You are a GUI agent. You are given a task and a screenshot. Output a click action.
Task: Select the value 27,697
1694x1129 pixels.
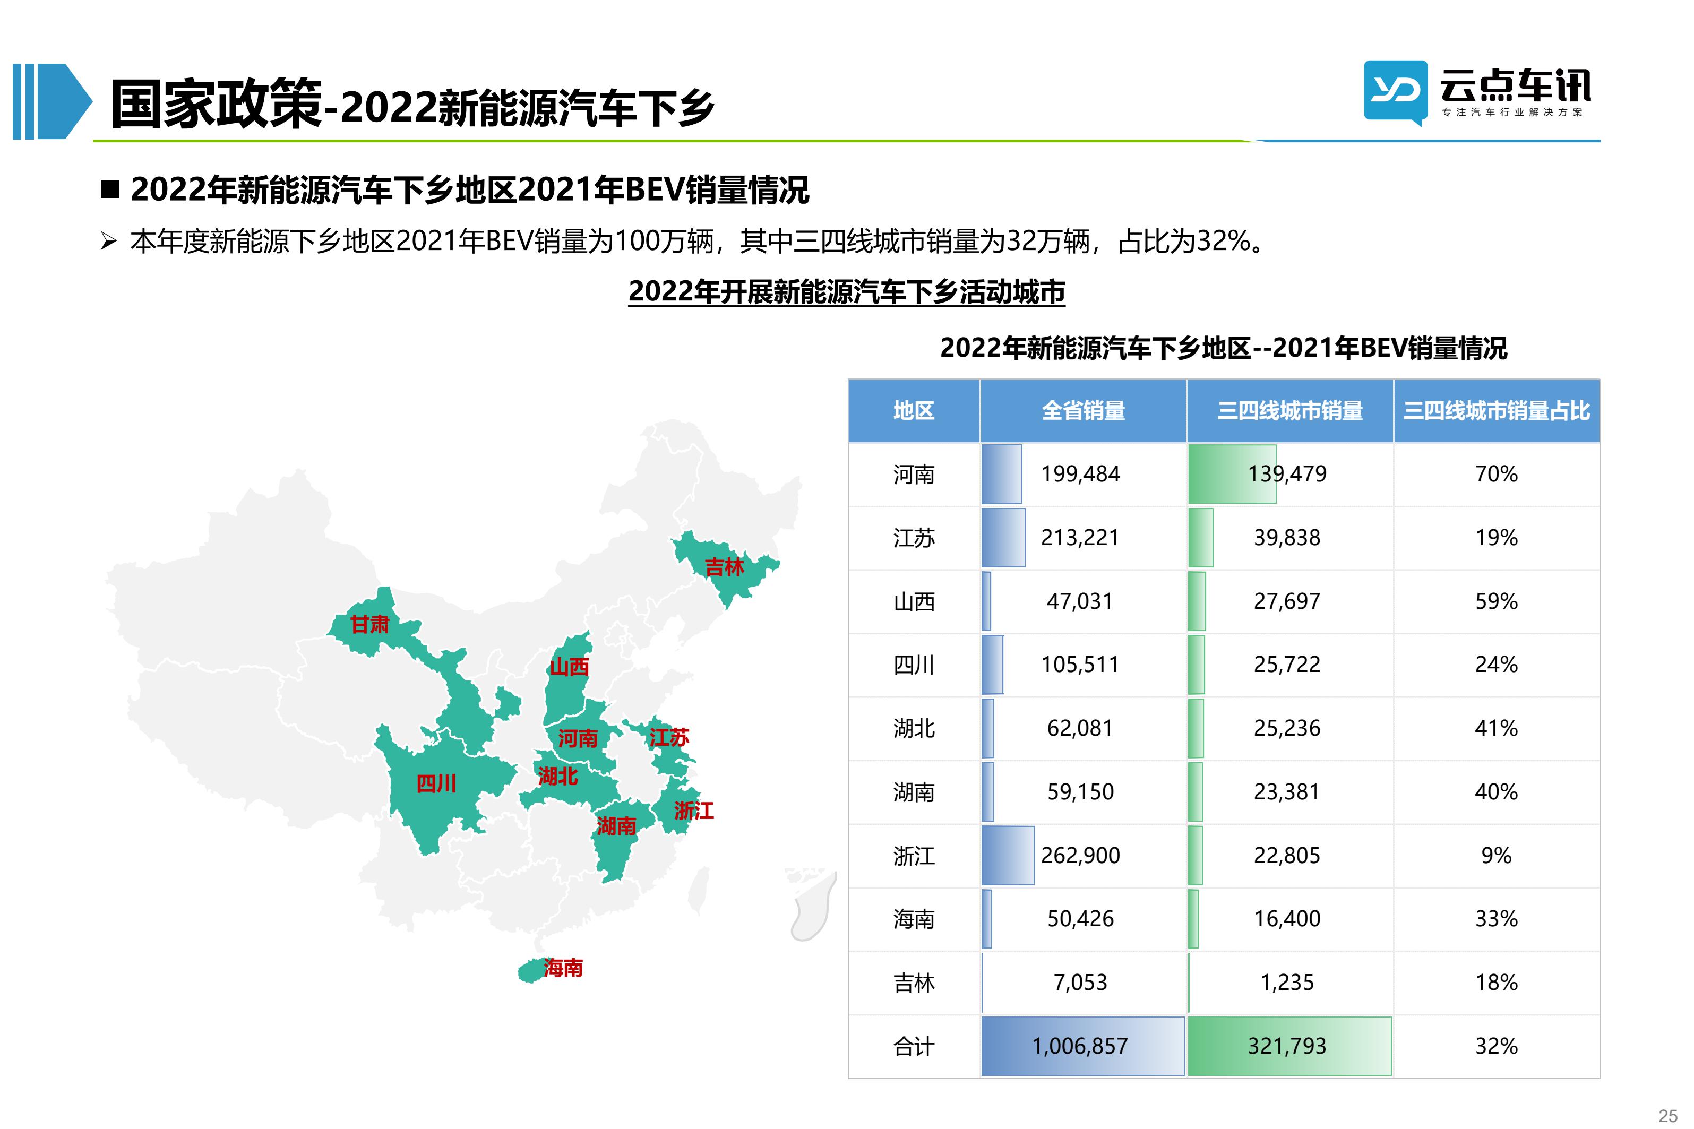1287,601
